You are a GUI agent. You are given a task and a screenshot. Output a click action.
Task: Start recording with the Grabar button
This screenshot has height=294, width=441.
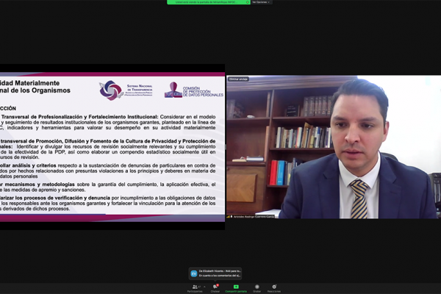[x=257, y=288]
